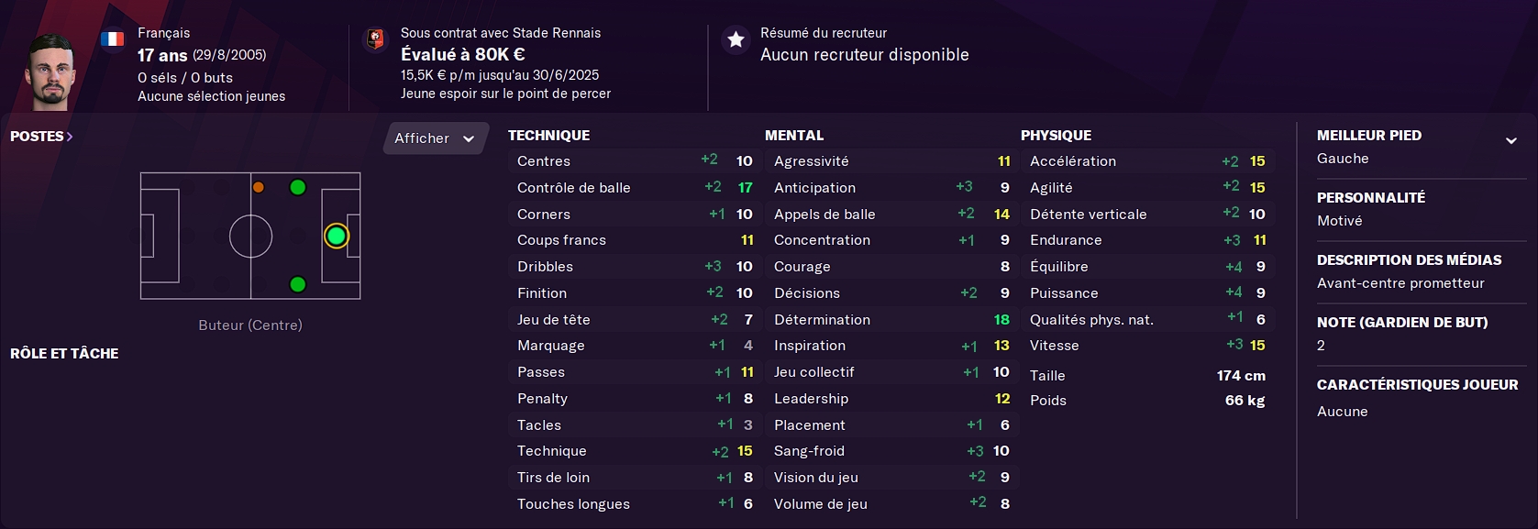Select the striker position dot on the pitch

pyautogui.click(x=337, y=237)
